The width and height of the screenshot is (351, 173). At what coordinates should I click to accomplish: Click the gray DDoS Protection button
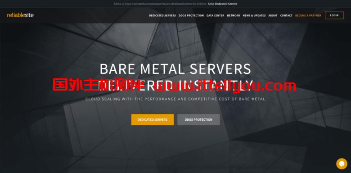pyautogui.click(x=198, y=120)
